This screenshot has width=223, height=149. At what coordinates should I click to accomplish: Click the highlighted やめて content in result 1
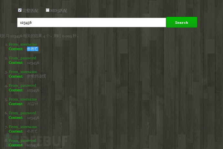click(x=33, y=49)
